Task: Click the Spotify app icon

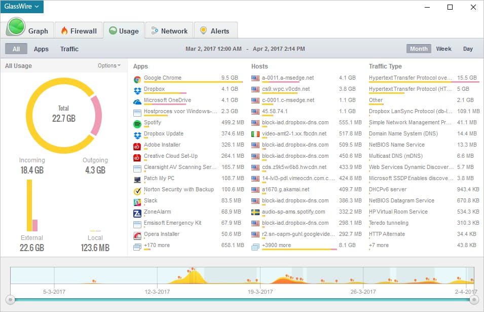Action: 137,124
